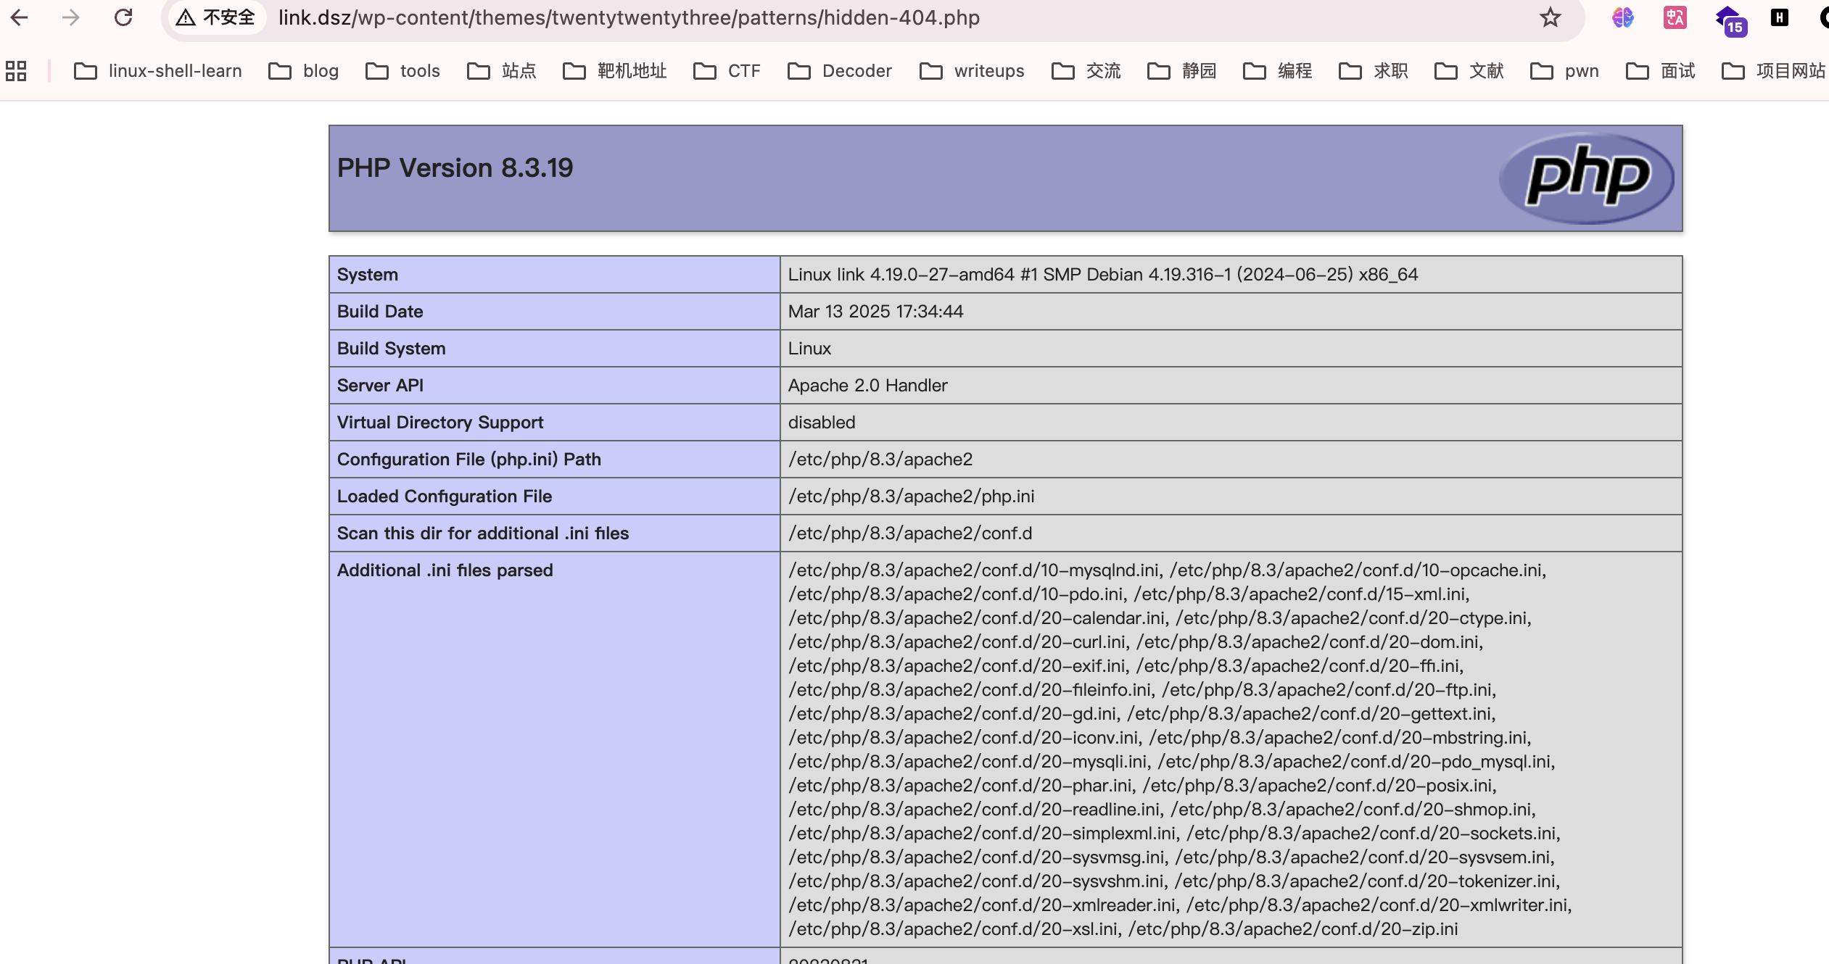Click the PHP Version 8.3.19 heading
Image resolution: width=1829 pixels, height=964 pixels.
pos(455,168)
